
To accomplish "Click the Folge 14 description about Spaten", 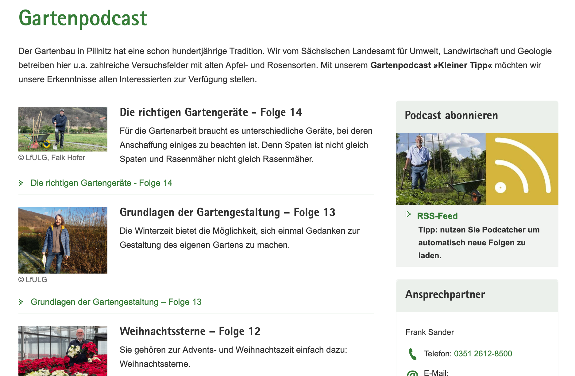I will coord(246,145).
